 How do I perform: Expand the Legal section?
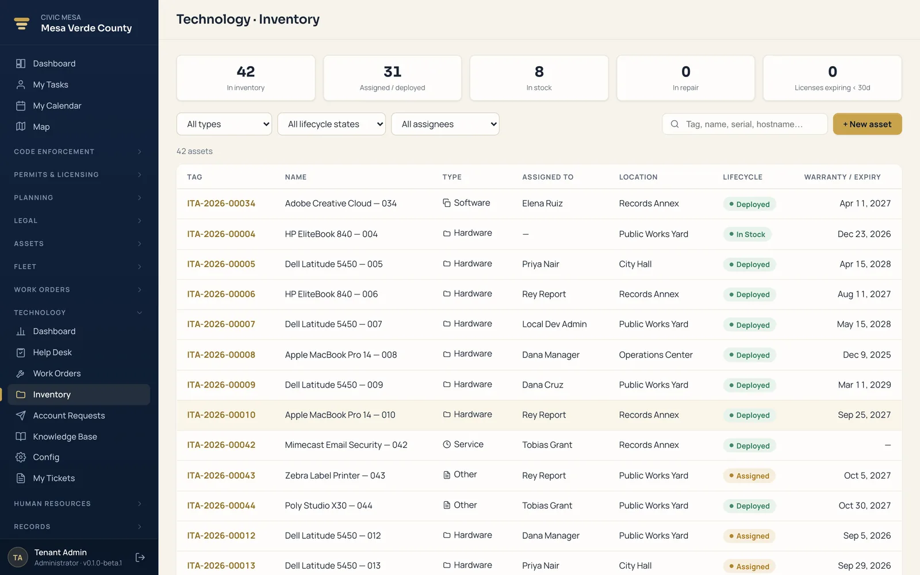(x=79, y=221)
